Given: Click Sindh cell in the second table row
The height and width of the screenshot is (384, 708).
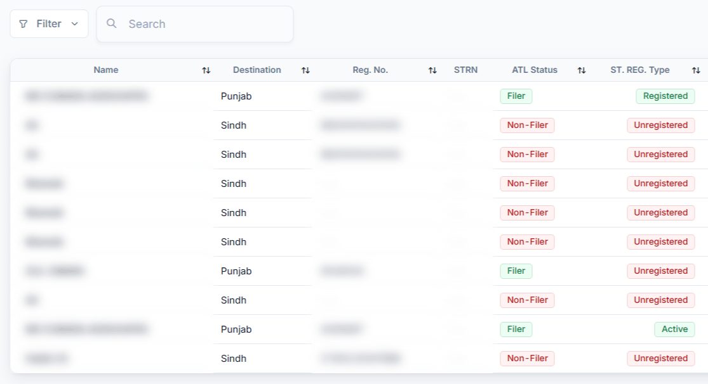Looking at the screenshot, I should (x=234, y=125).
